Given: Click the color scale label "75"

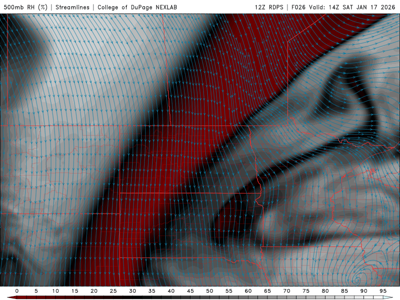Looking at the screenshot, I should pyautogui.click(x=306, y=291).
